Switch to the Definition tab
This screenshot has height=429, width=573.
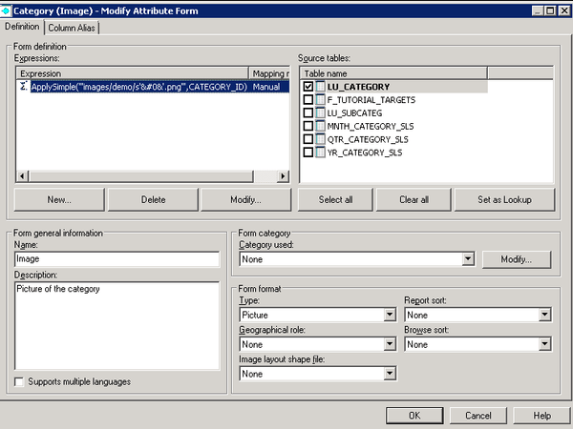(22, 27)
